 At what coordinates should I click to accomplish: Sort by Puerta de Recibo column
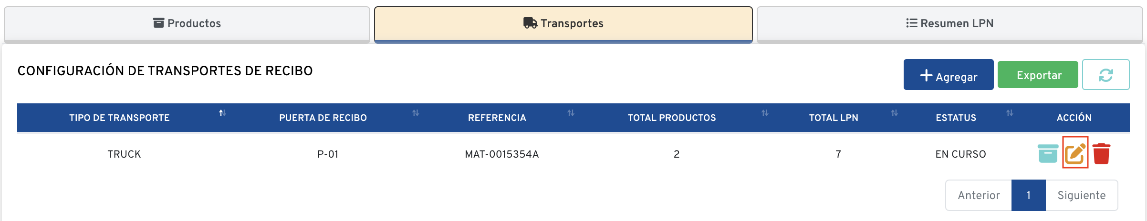tap(416, 113)
